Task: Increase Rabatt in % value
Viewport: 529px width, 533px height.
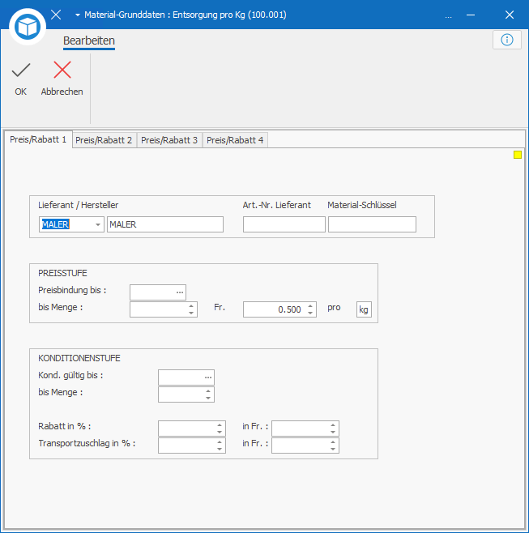Action: tap(220, 425)
